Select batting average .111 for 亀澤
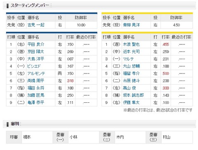198x150 pixels. (x=70, y=102)
